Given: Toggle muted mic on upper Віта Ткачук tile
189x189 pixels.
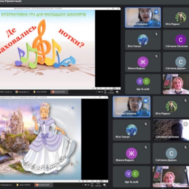Looking at the screenshot, I should (x=156, y=34).
